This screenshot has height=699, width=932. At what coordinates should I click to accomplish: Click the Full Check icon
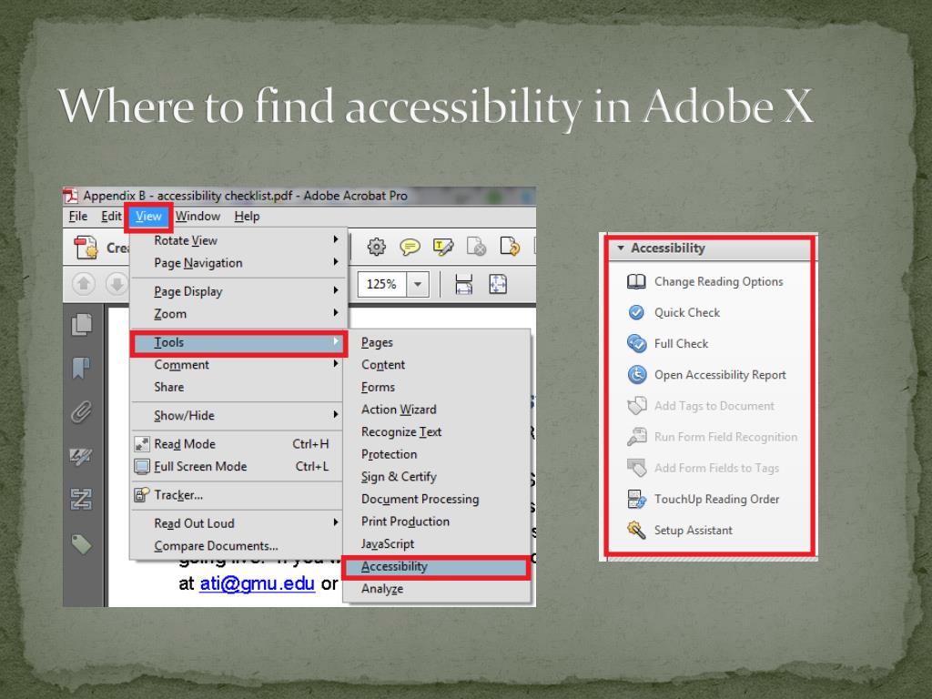click(636, 343)
